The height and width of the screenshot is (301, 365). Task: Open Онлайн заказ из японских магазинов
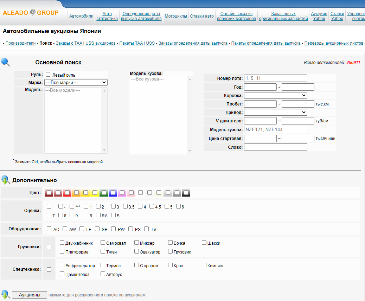click(236, 16)
